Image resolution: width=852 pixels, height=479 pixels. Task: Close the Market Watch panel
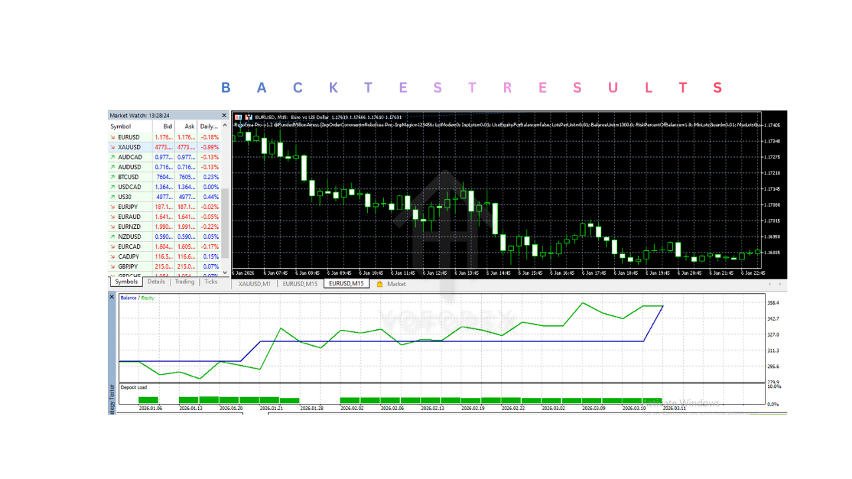coord(224,115)
